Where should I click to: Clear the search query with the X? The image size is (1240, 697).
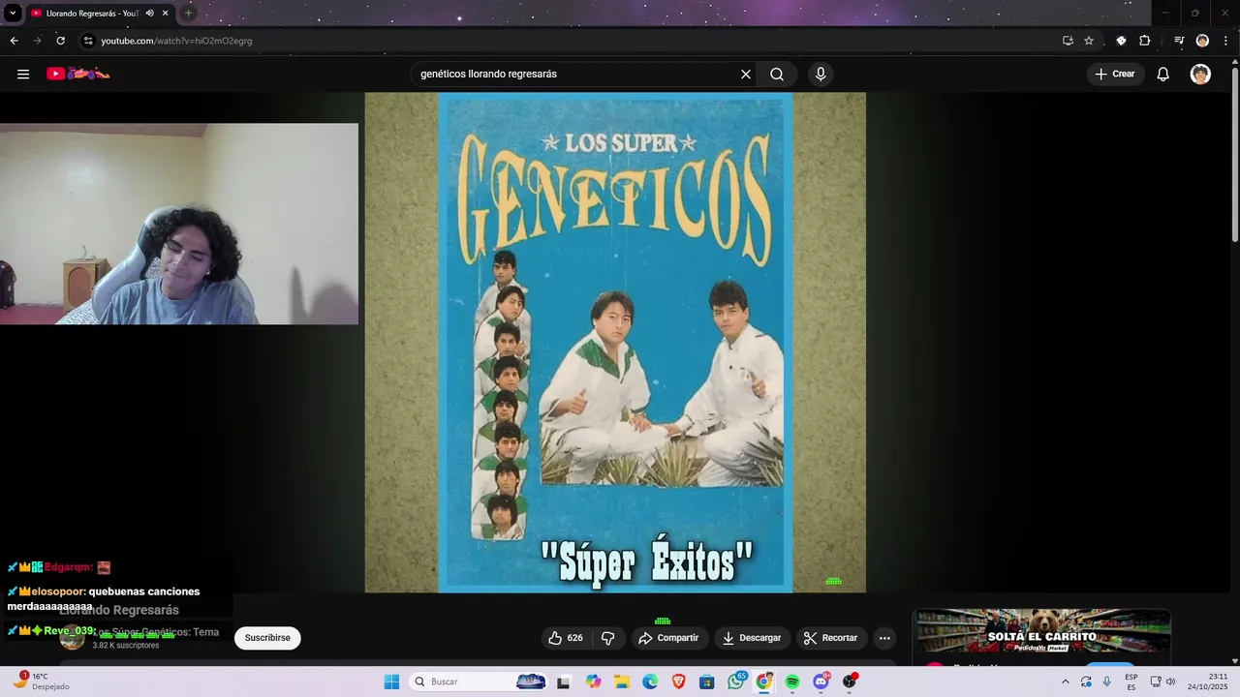(746, 74)
